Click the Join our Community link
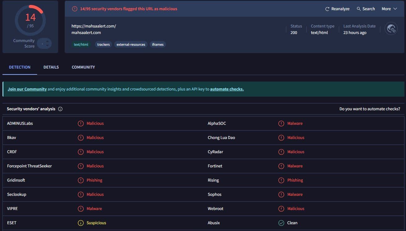Image resolution: width=406 pixels, height=231 pixels. pos(27,89)
